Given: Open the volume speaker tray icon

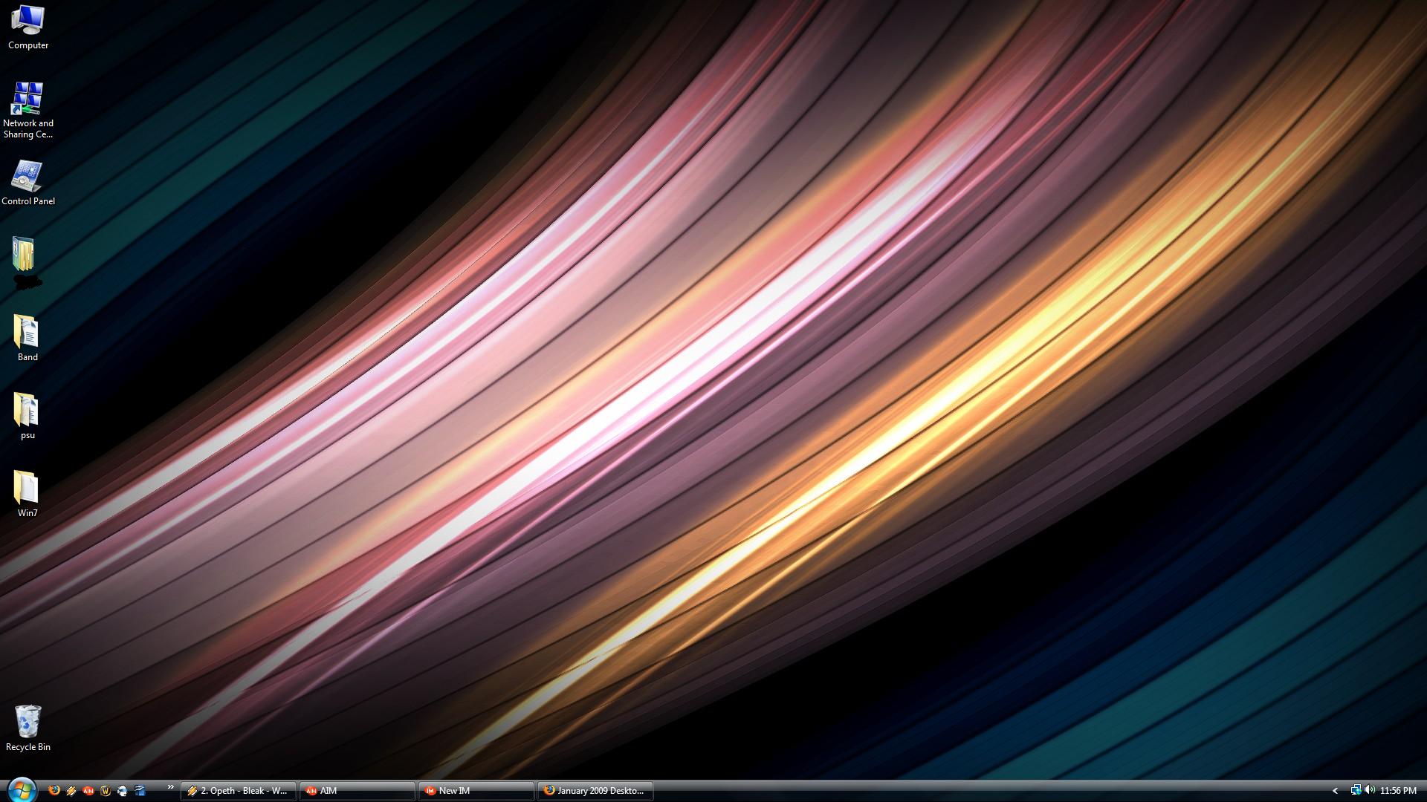Looking at the screenshot, I should (x=1369, y=790).
